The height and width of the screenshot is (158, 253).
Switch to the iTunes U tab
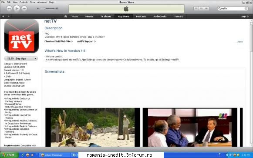point(178,16)
